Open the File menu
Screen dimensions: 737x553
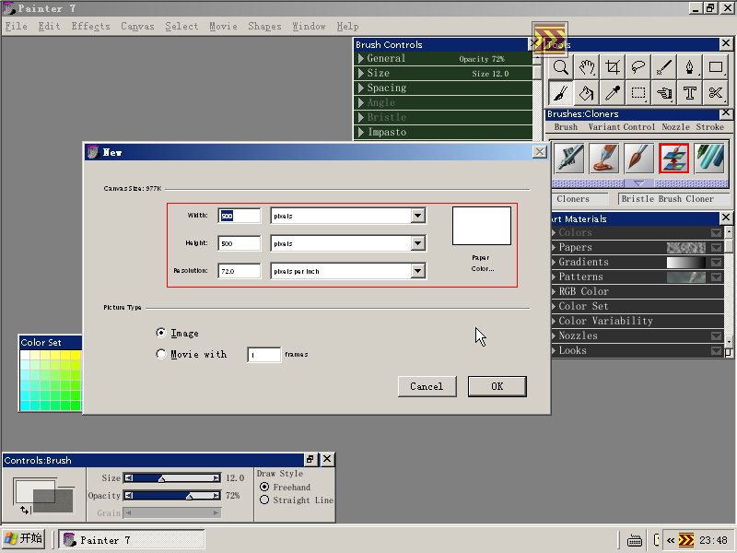[16, 27]
